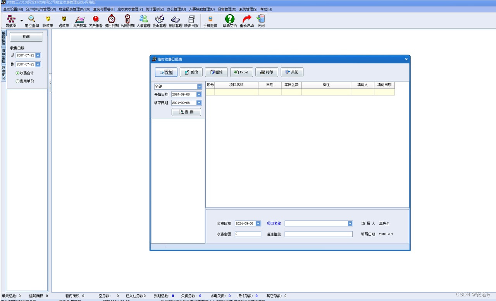Click the 填写人 column header

pos(363,85)
